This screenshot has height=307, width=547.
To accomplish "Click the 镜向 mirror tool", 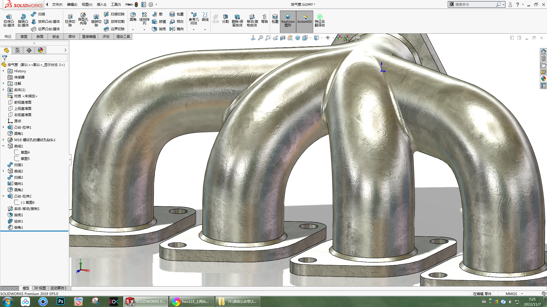I will click(x=176, y=29).
